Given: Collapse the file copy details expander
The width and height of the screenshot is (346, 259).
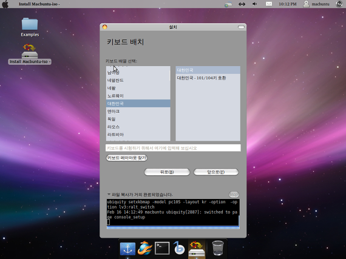Looking at the screenshot, I should pyautogui.click(x=109, y=195).
